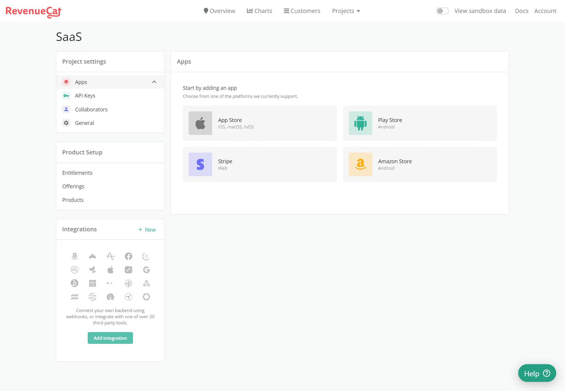Click the SaaS project title

pyautogui.click(x=69, y=37)
